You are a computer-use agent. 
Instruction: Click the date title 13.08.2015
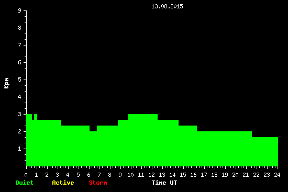click(167, 6)
